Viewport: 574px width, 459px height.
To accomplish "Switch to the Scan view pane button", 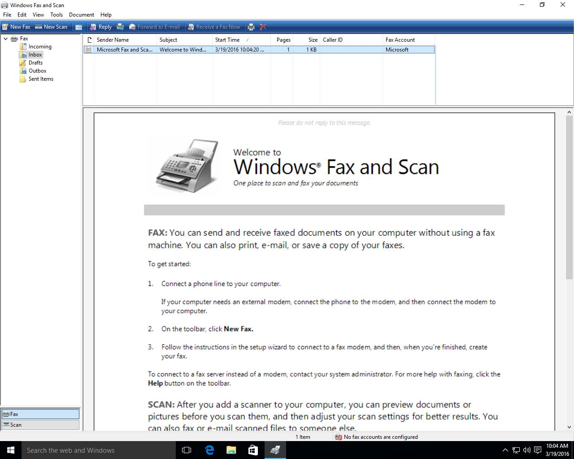I will [x=40, y=425].
